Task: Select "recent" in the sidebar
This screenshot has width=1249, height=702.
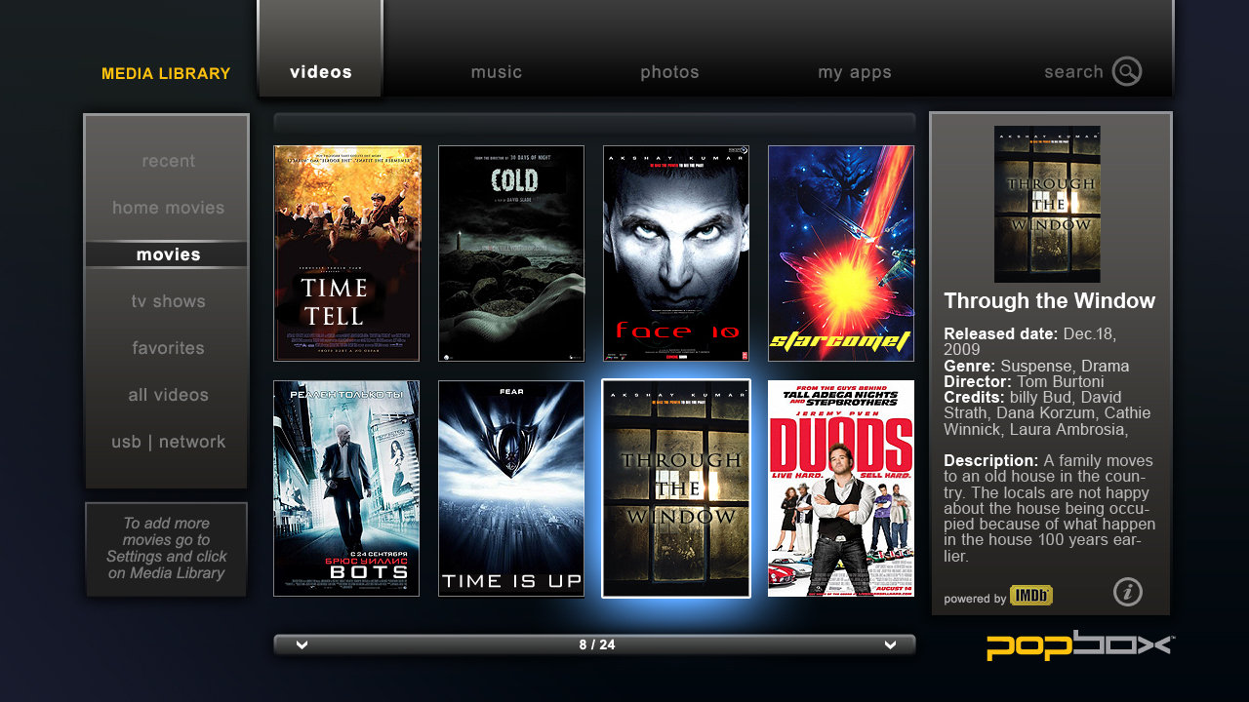Action: (x=167, y=160)
